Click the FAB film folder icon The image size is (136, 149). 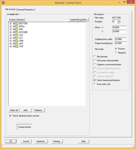(17, 29)
